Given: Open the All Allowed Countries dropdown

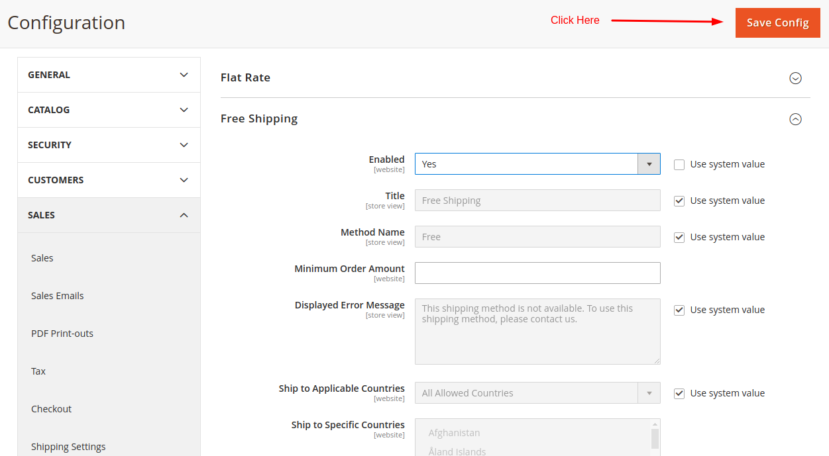Looking at the screenshot, I should point(537,393).
